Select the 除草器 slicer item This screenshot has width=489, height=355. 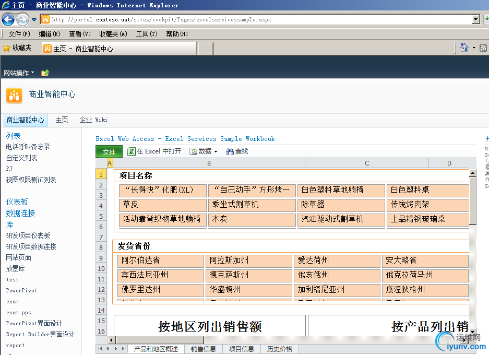[x=341, y=205]
